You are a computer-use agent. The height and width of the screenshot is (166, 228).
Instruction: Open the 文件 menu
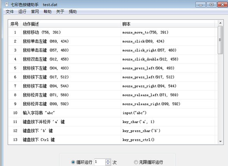[x=10, y=12]
